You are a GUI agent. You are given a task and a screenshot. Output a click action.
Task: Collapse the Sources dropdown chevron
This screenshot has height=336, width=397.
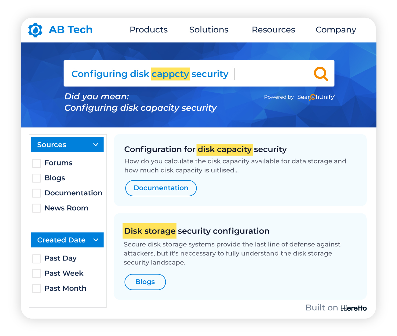click(96, 145)
